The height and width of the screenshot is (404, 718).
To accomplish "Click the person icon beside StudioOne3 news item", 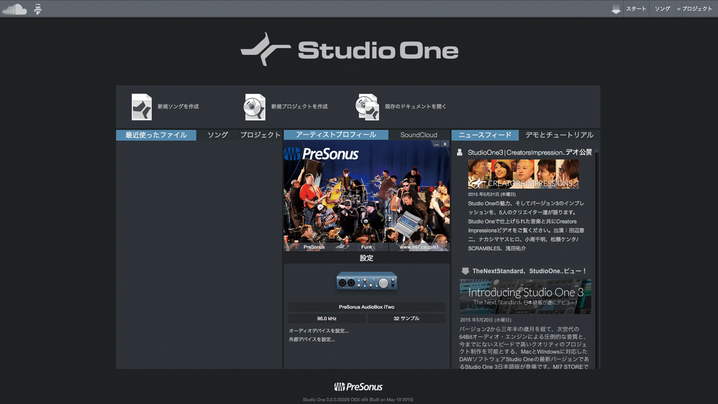I will click(x=460, y=152).
